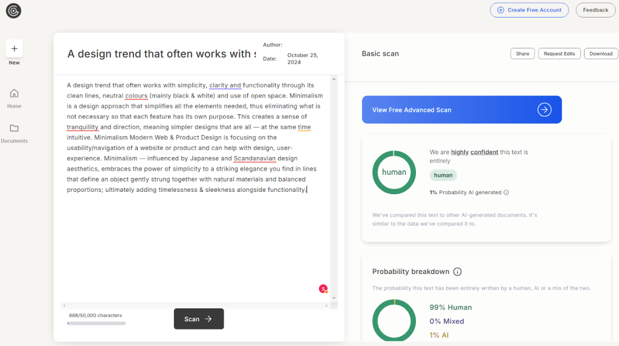Open View Free Advanced Scan banner
Screen dimensions: 619x346
461,110
